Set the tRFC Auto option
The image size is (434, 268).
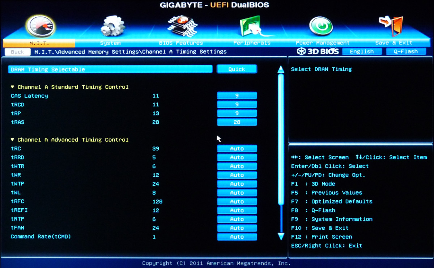tap(237, 201)
